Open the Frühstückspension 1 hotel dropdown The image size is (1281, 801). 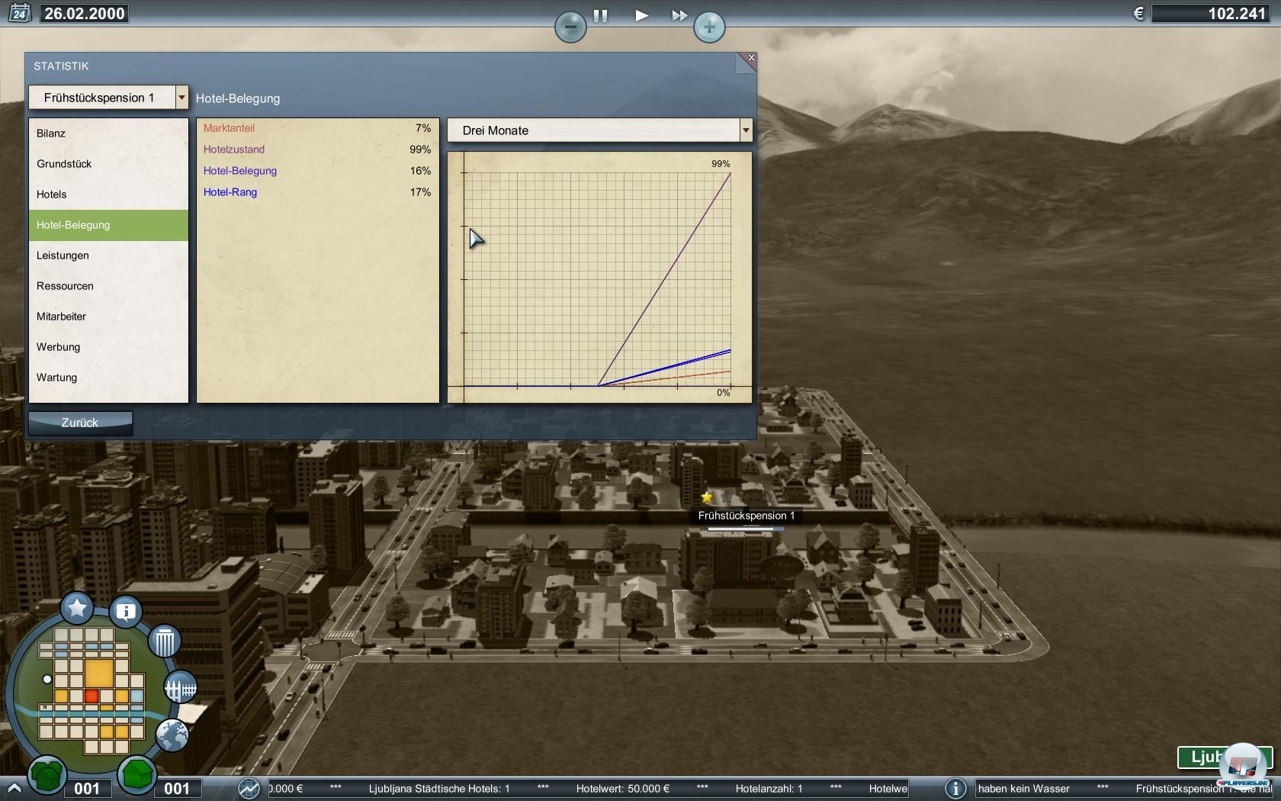(x=108, y=98)
